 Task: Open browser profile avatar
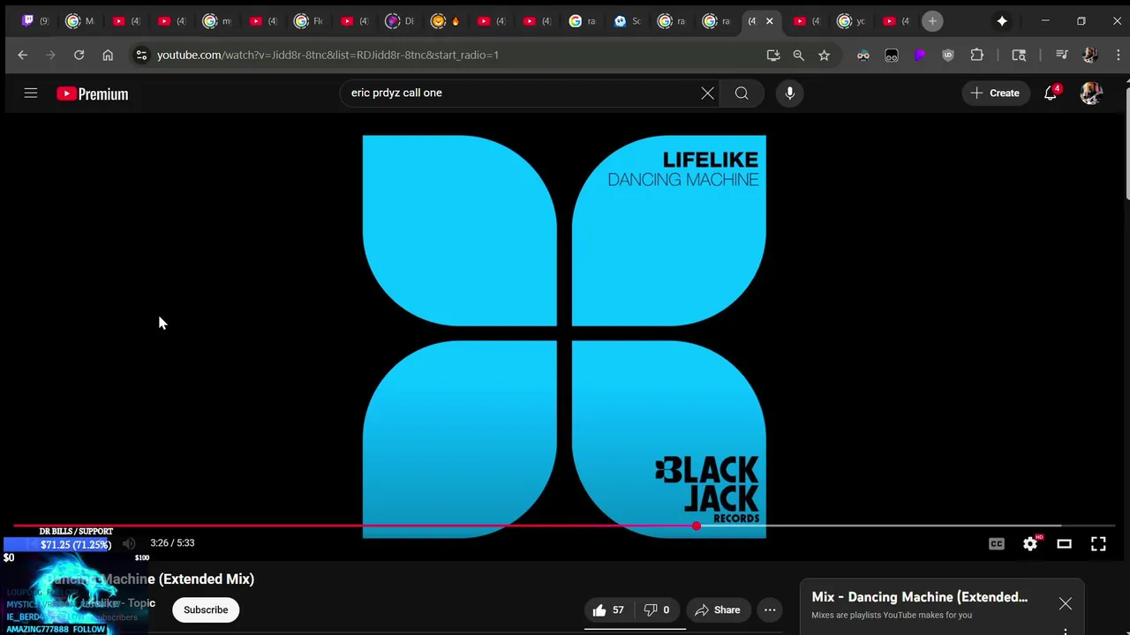click(x=1090, y=55)
